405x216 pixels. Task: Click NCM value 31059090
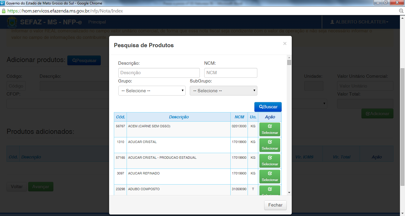(239, 189)
